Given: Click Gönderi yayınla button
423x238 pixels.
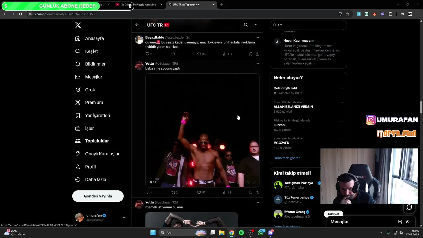Looking at the screenshot, I should point(98,196).
